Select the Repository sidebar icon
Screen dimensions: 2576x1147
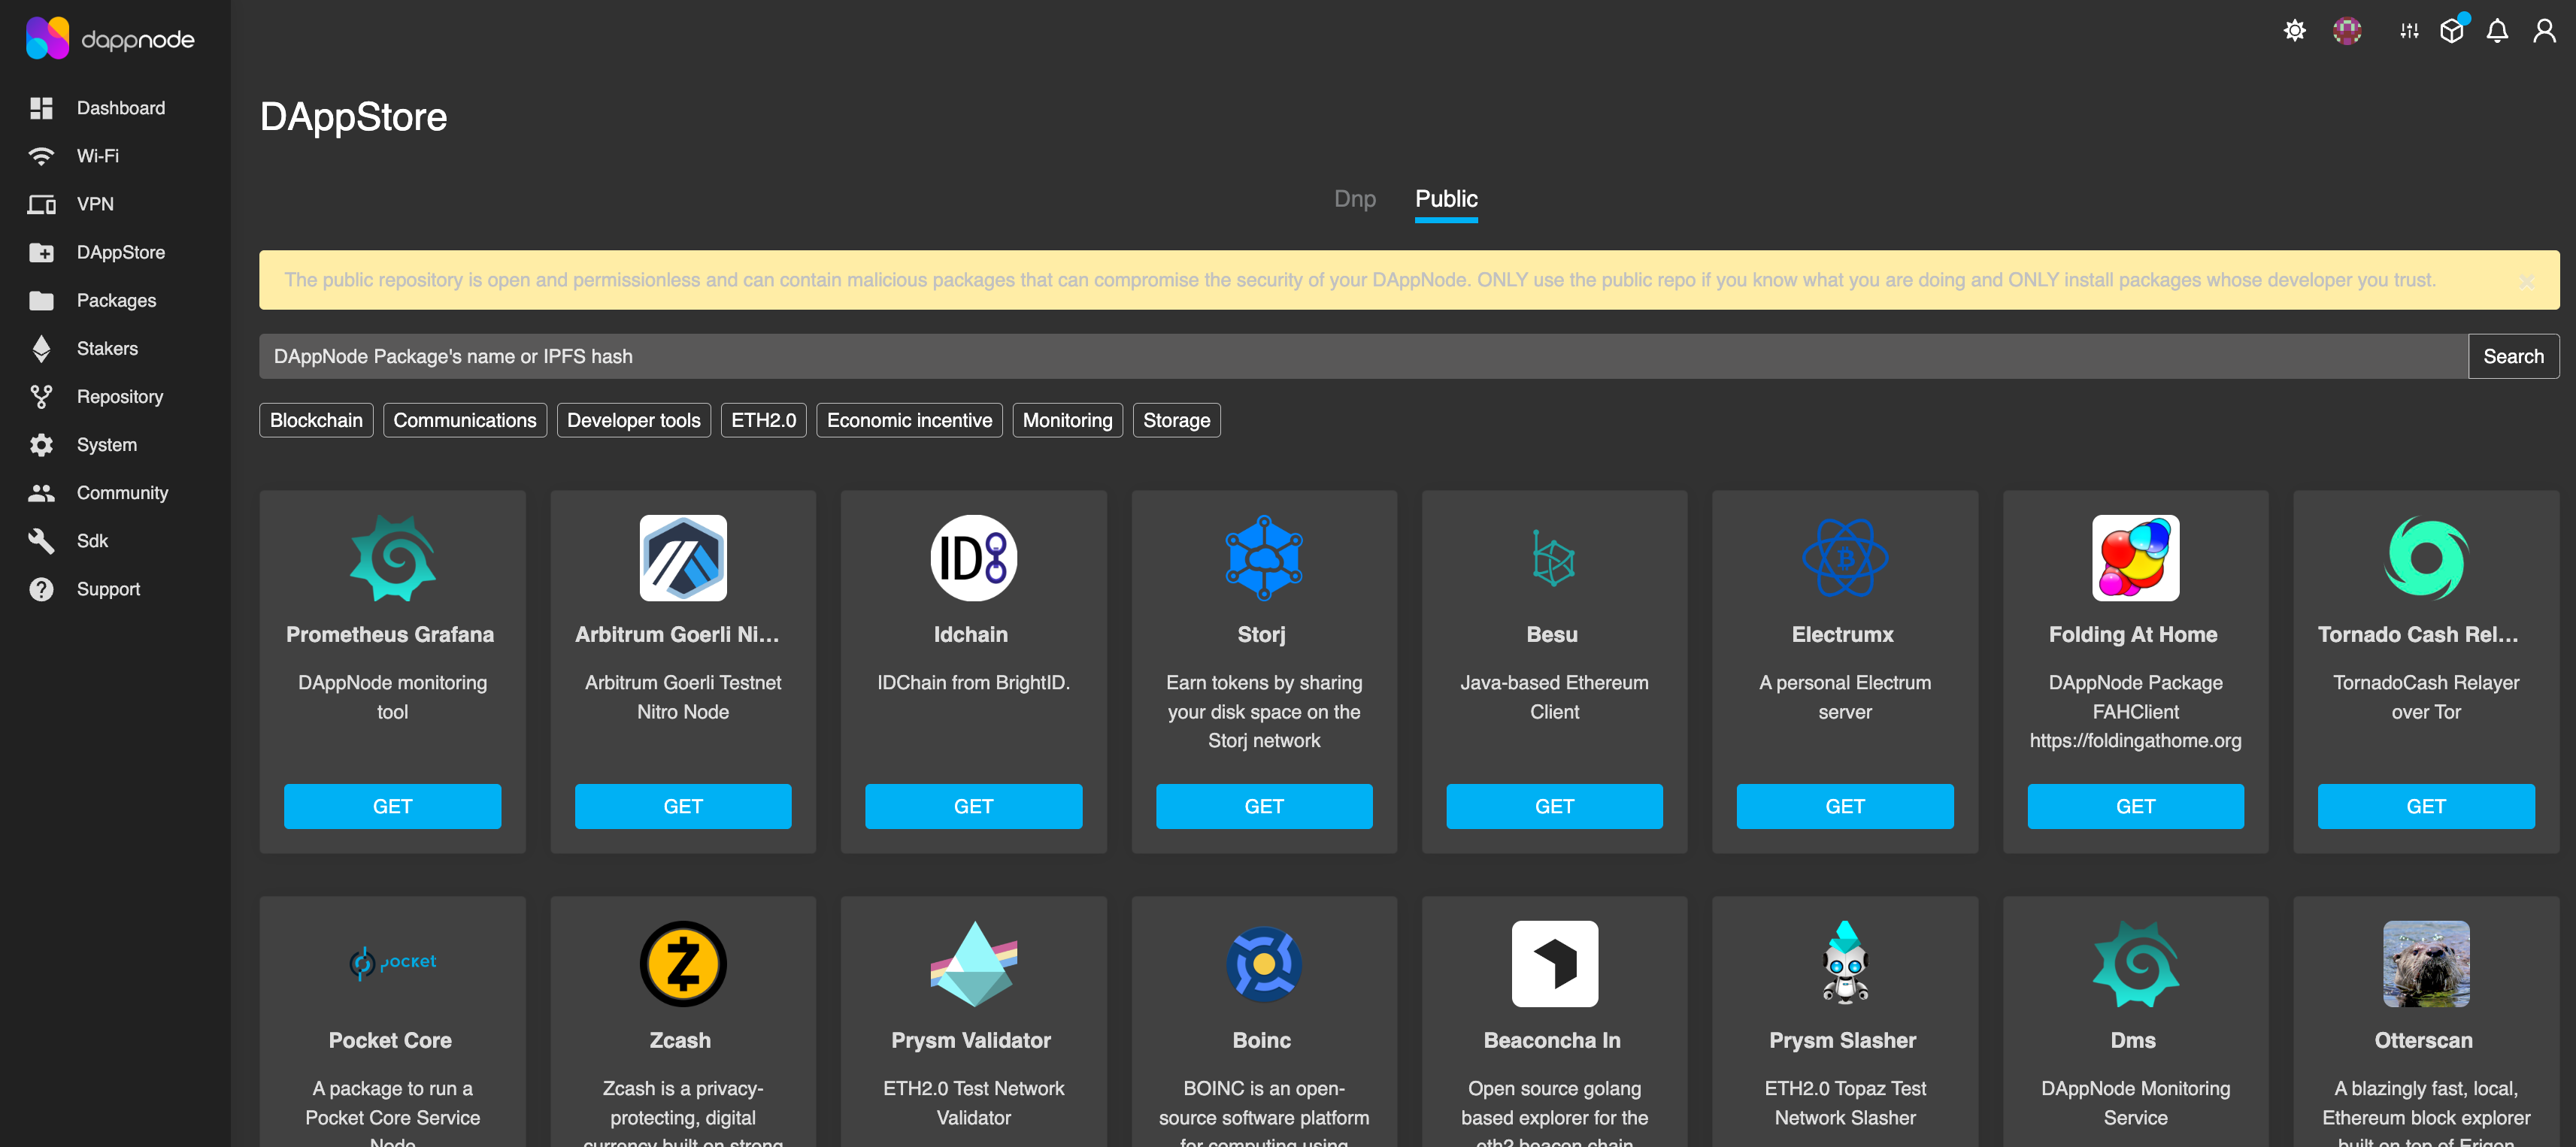pos(41,396)
